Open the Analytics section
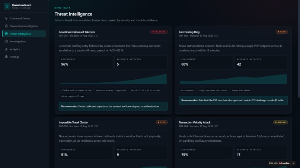 24,49
